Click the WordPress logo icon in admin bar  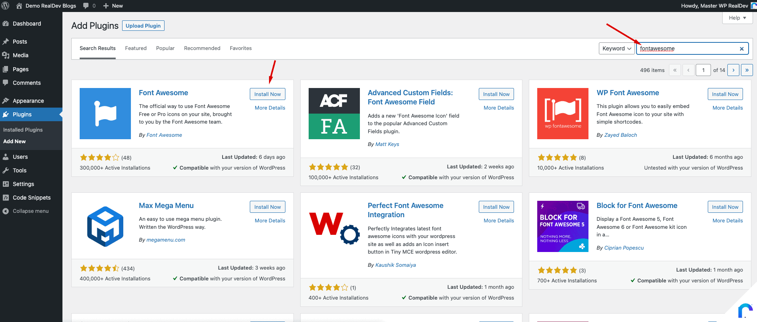[x=6, y=6]
